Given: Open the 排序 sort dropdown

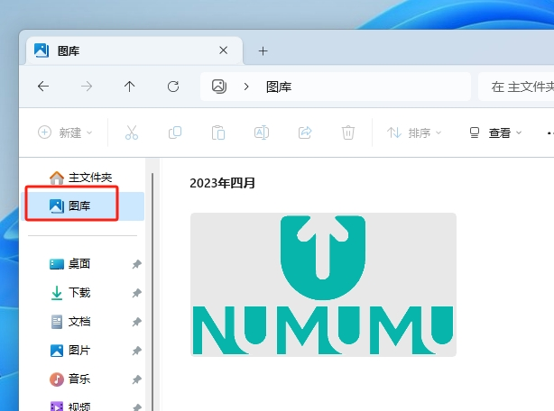Looking at the screenshot, I should pyautogui.click(x=414, y=132).
